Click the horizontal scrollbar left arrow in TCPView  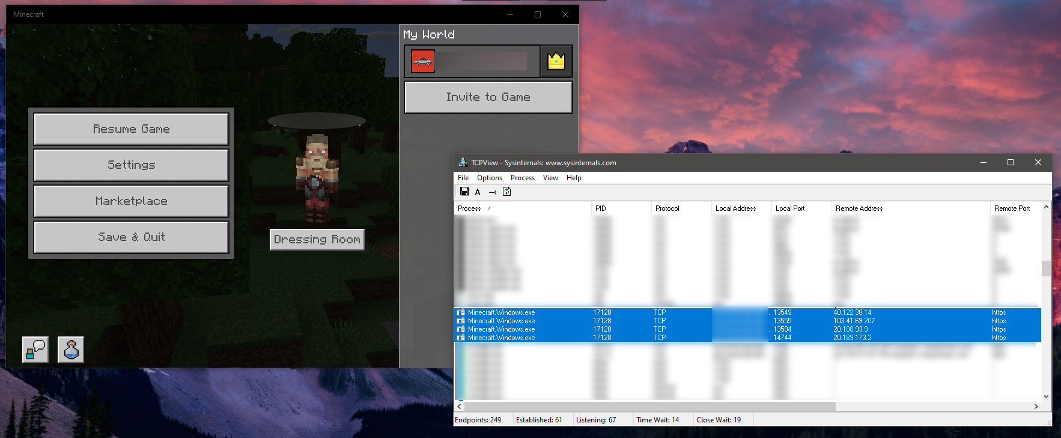click(460, 407)
